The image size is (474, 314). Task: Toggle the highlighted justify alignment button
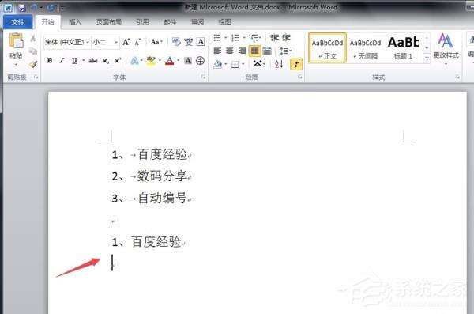coord(255,51)
